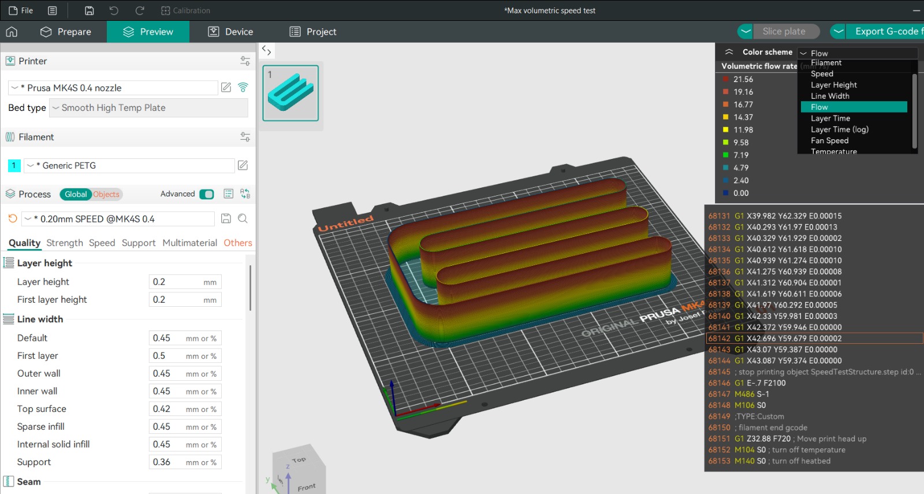Screen dimensions: 924x494
Task: Open the Quality settings tab
Action: click(x=24, y=243)
